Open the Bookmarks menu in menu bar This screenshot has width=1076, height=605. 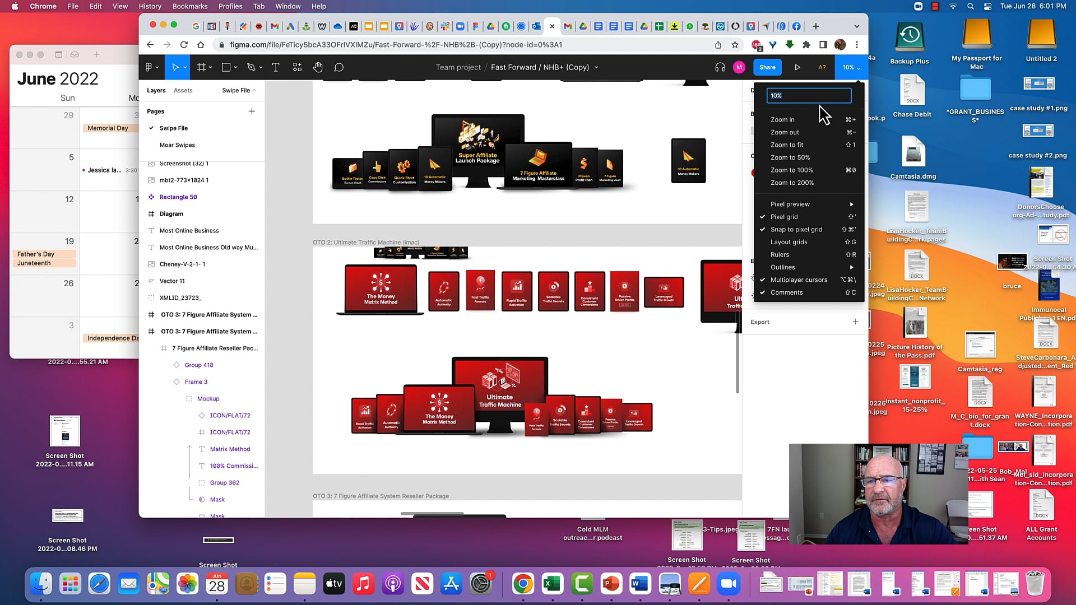tap(190, 6)
